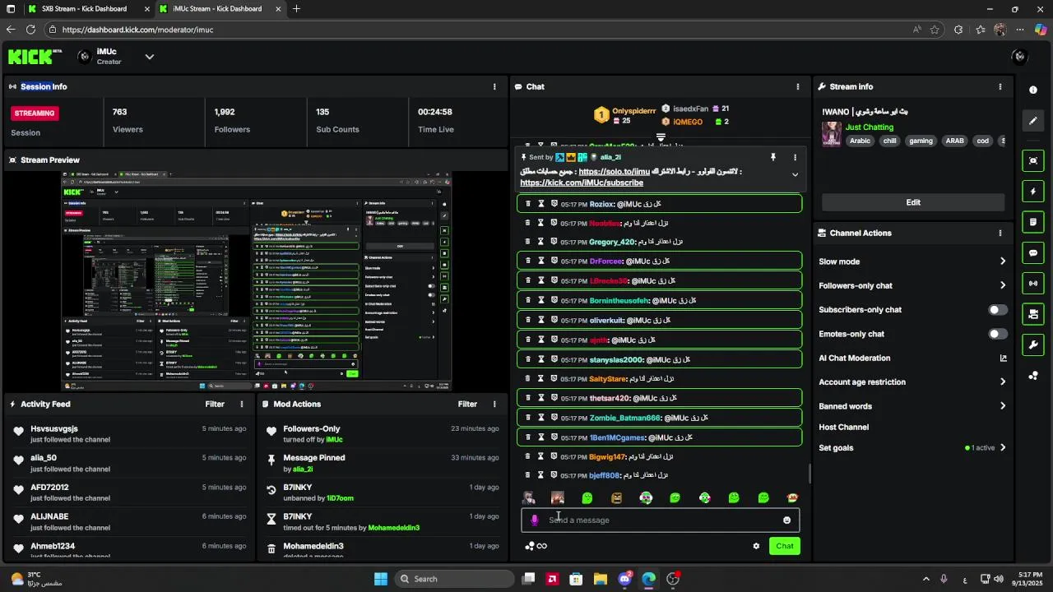Toggle the broadcast signal widget icon in sidebar

tap(1033, 284)
